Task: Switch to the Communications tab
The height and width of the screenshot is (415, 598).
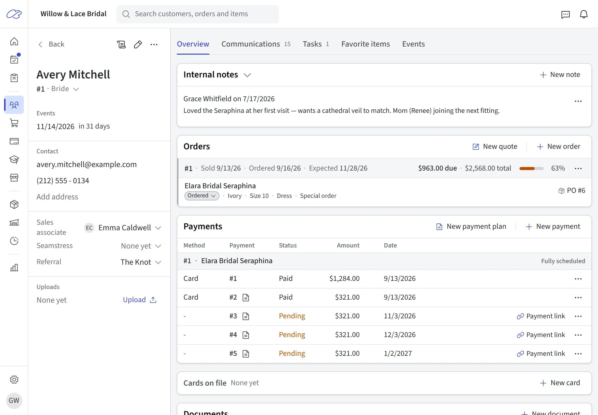Action: pos(256,44)
